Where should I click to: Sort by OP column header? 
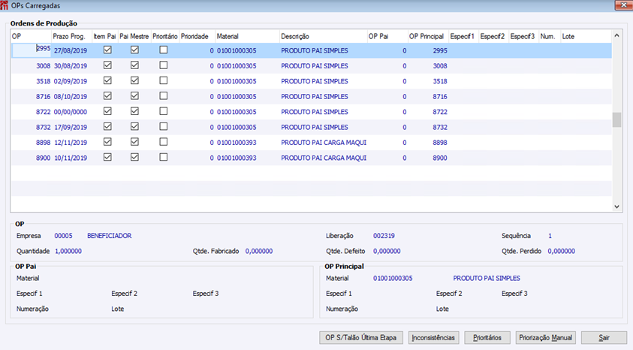click(x=31, y=36)
